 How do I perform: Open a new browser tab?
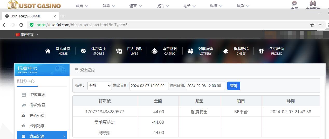(x=63, y=16)
